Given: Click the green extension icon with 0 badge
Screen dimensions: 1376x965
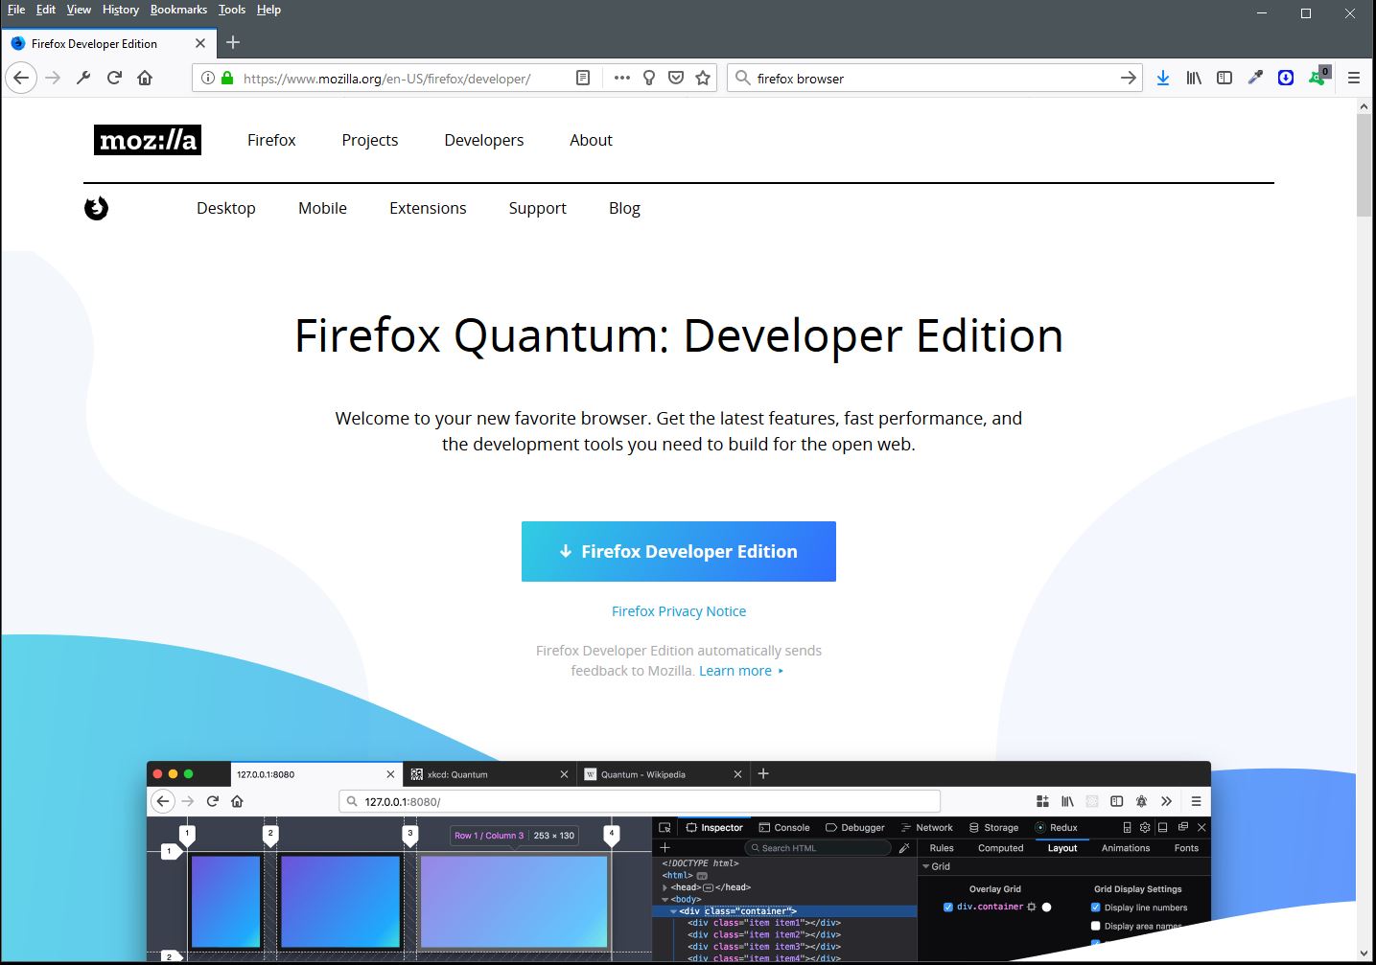Looking at the screenshot, I should (x=1319, y=77).
